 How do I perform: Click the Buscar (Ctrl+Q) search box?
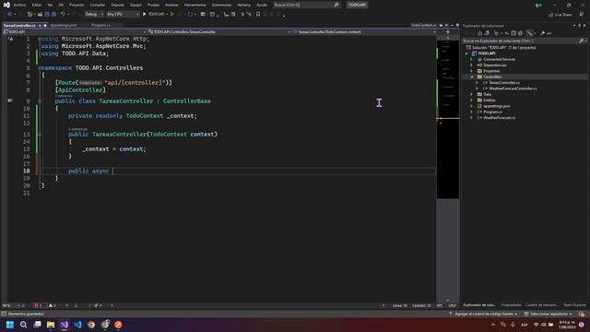tap(306, 5)
